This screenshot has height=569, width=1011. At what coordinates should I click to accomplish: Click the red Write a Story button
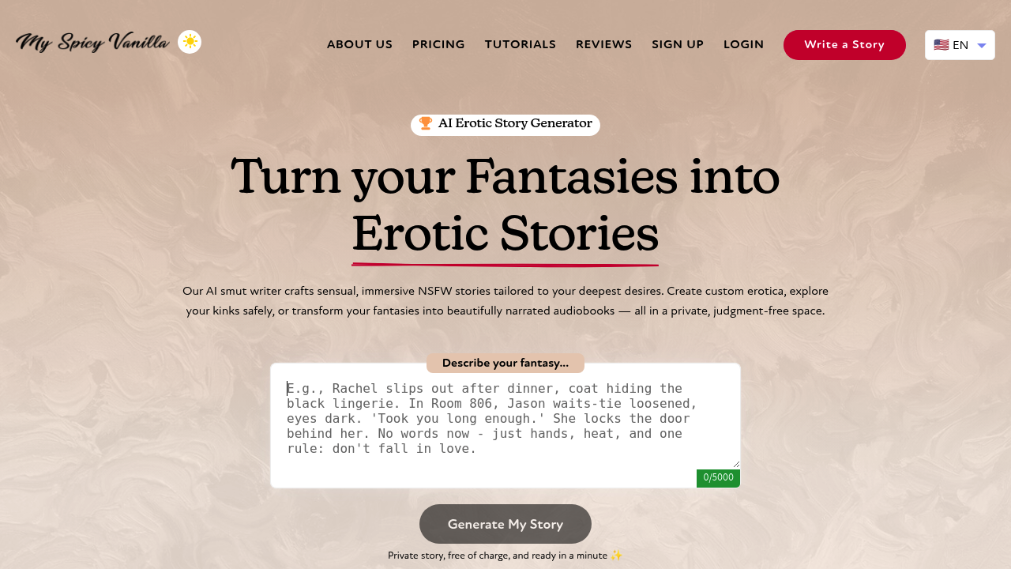click(x=844, y=45)
